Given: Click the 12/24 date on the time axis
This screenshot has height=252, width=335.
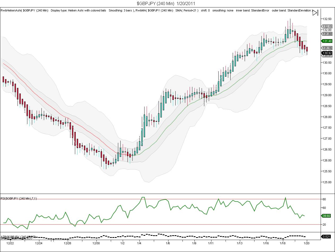Looking at the screenshot, I should (39, 243).
